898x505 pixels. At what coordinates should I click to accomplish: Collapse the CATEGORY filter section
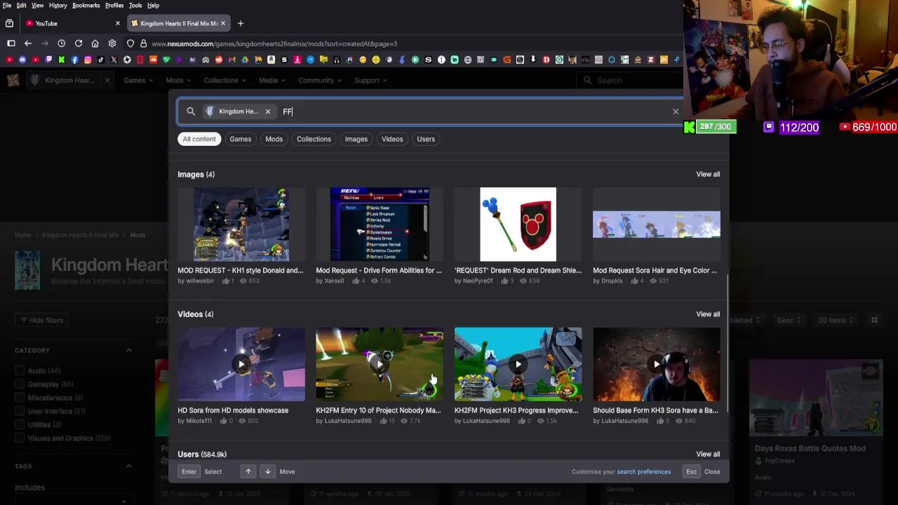(x=128, y=350)
